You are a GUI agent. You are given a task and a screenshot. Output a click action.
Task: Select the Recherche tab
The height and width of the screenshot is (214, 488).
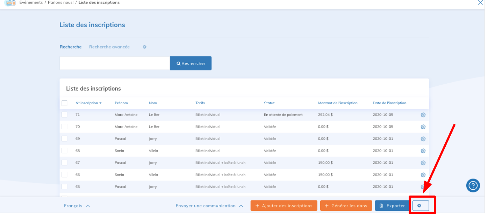(x=71, y=47)
